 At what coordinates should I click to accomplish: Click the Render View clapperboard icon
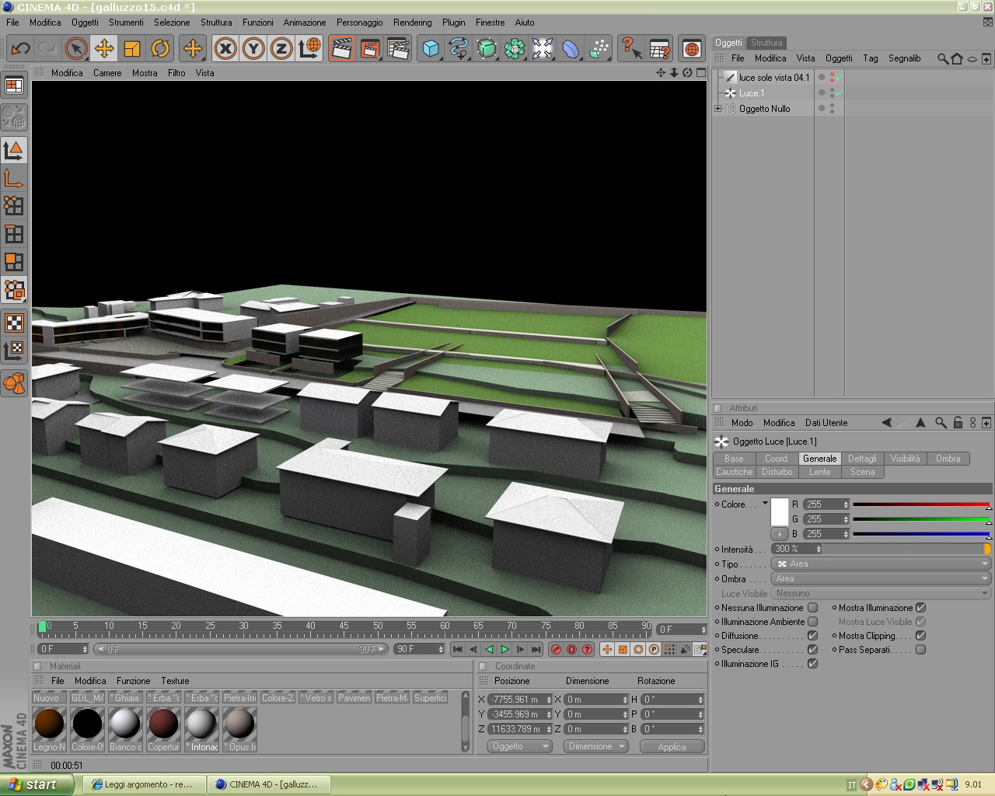pos(342,49)
